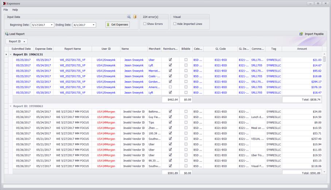Click the orange document icon in Input Data
Viewport: 331px width, 190px height.
135,17
